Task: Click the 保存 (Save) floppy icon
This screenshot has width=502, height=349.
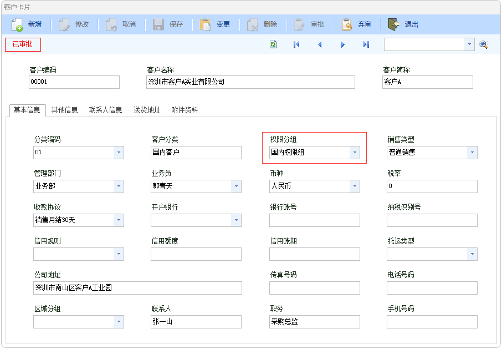Action: click(158, 24)
